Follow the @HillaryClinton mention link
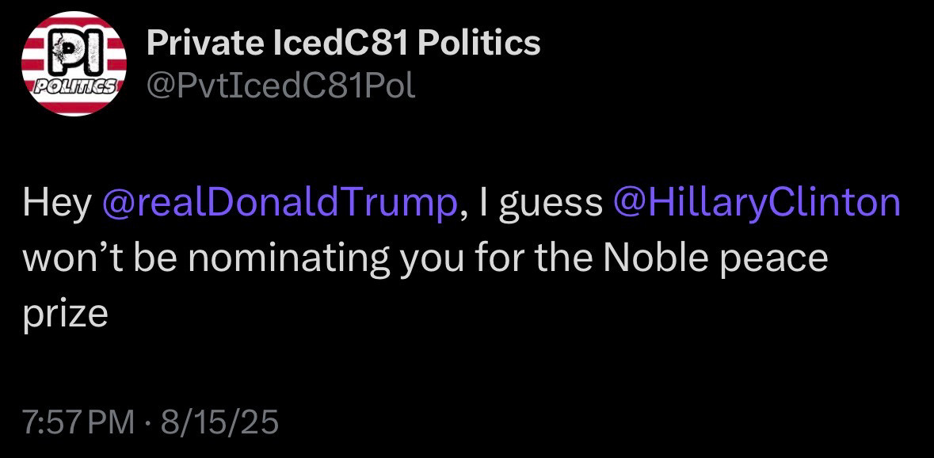The width and height of the screenshot is (934, 458). pyautogui.click(x=756, y=204)
